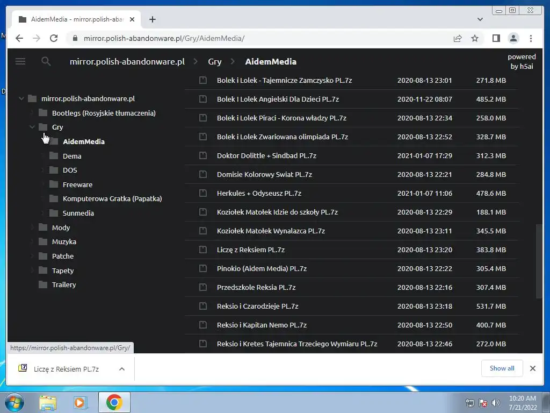Image resolution: width=550 pixels, height=413 pixels.
Task: Click the Muzyka folder icon in tree
Action: click(x=43, y=241)
